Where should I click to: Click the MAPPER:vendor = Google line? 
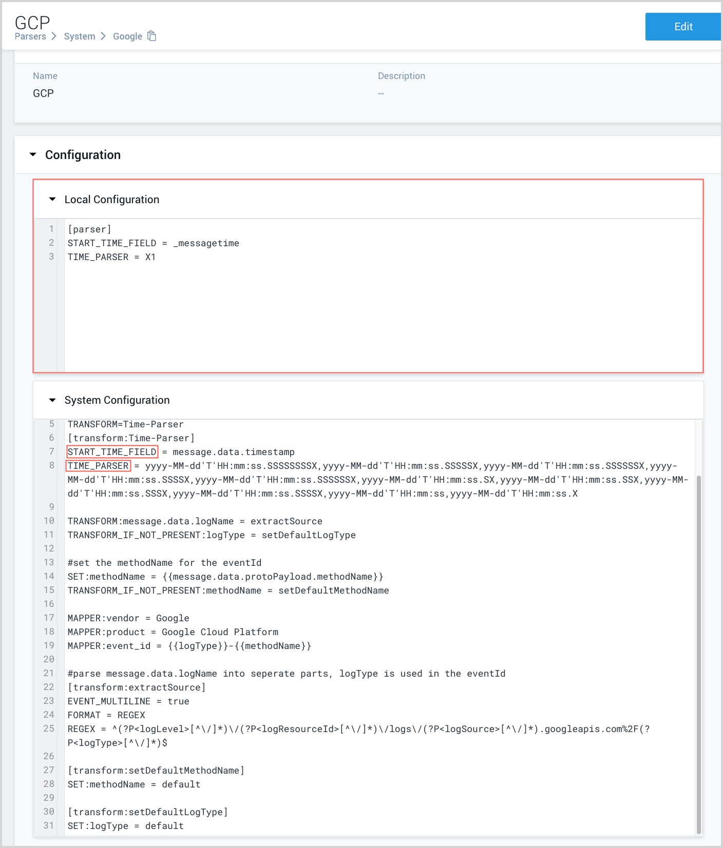(x=128, y=618)
